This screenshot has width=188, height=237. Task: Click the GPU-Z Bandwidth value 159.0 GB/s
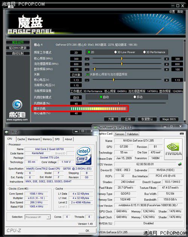170,199
